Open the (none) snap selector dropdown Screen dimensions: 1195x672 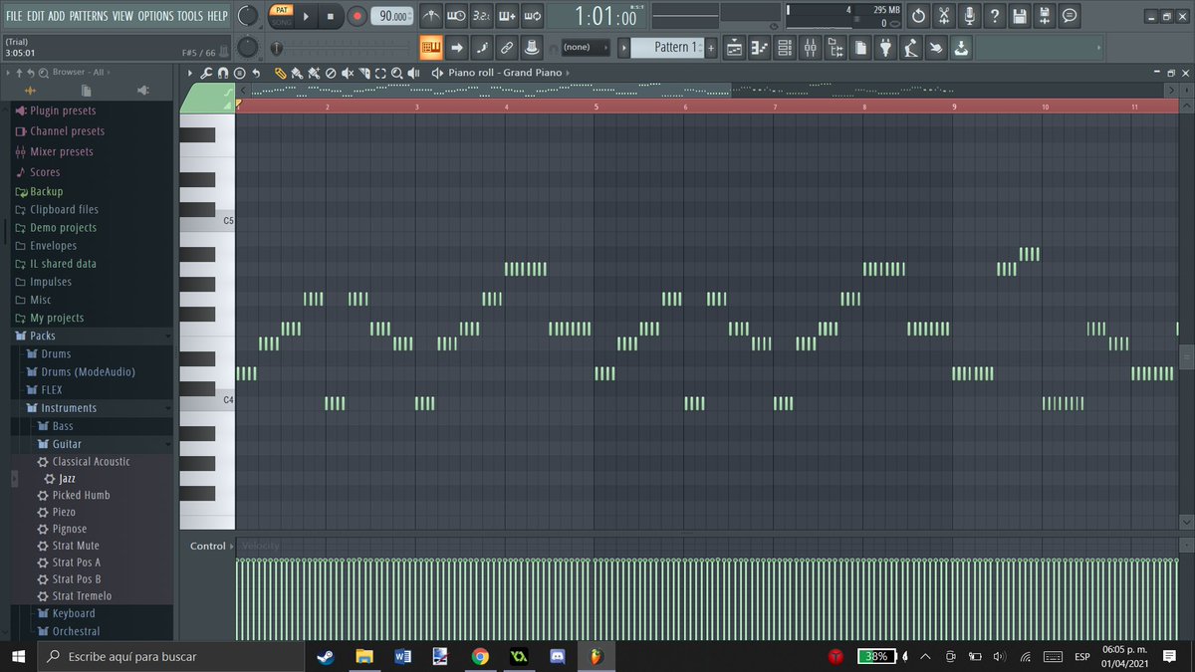(x=585, y=47)
